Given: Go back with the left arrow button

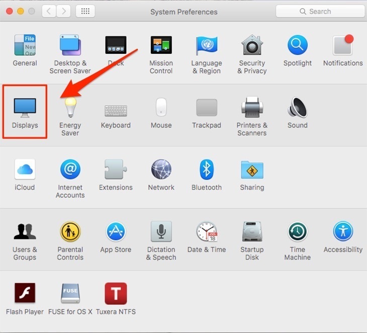Looking at the screenshot, I should [x=49, y=11].
